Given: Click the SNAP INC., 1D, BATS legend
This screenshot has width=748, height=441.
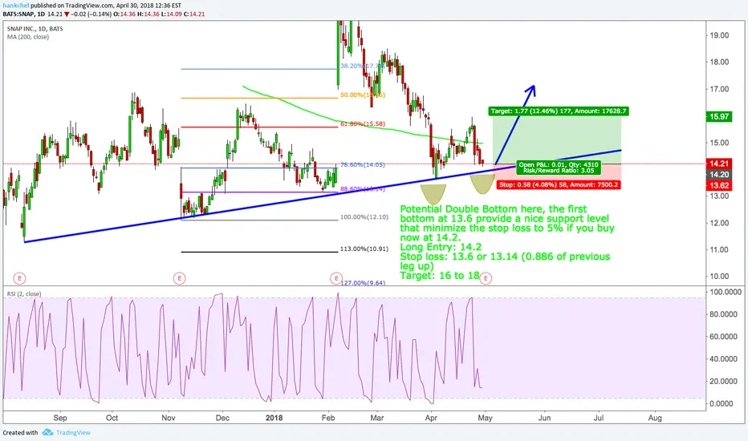Looking at the screenshot, I should 35,29.
